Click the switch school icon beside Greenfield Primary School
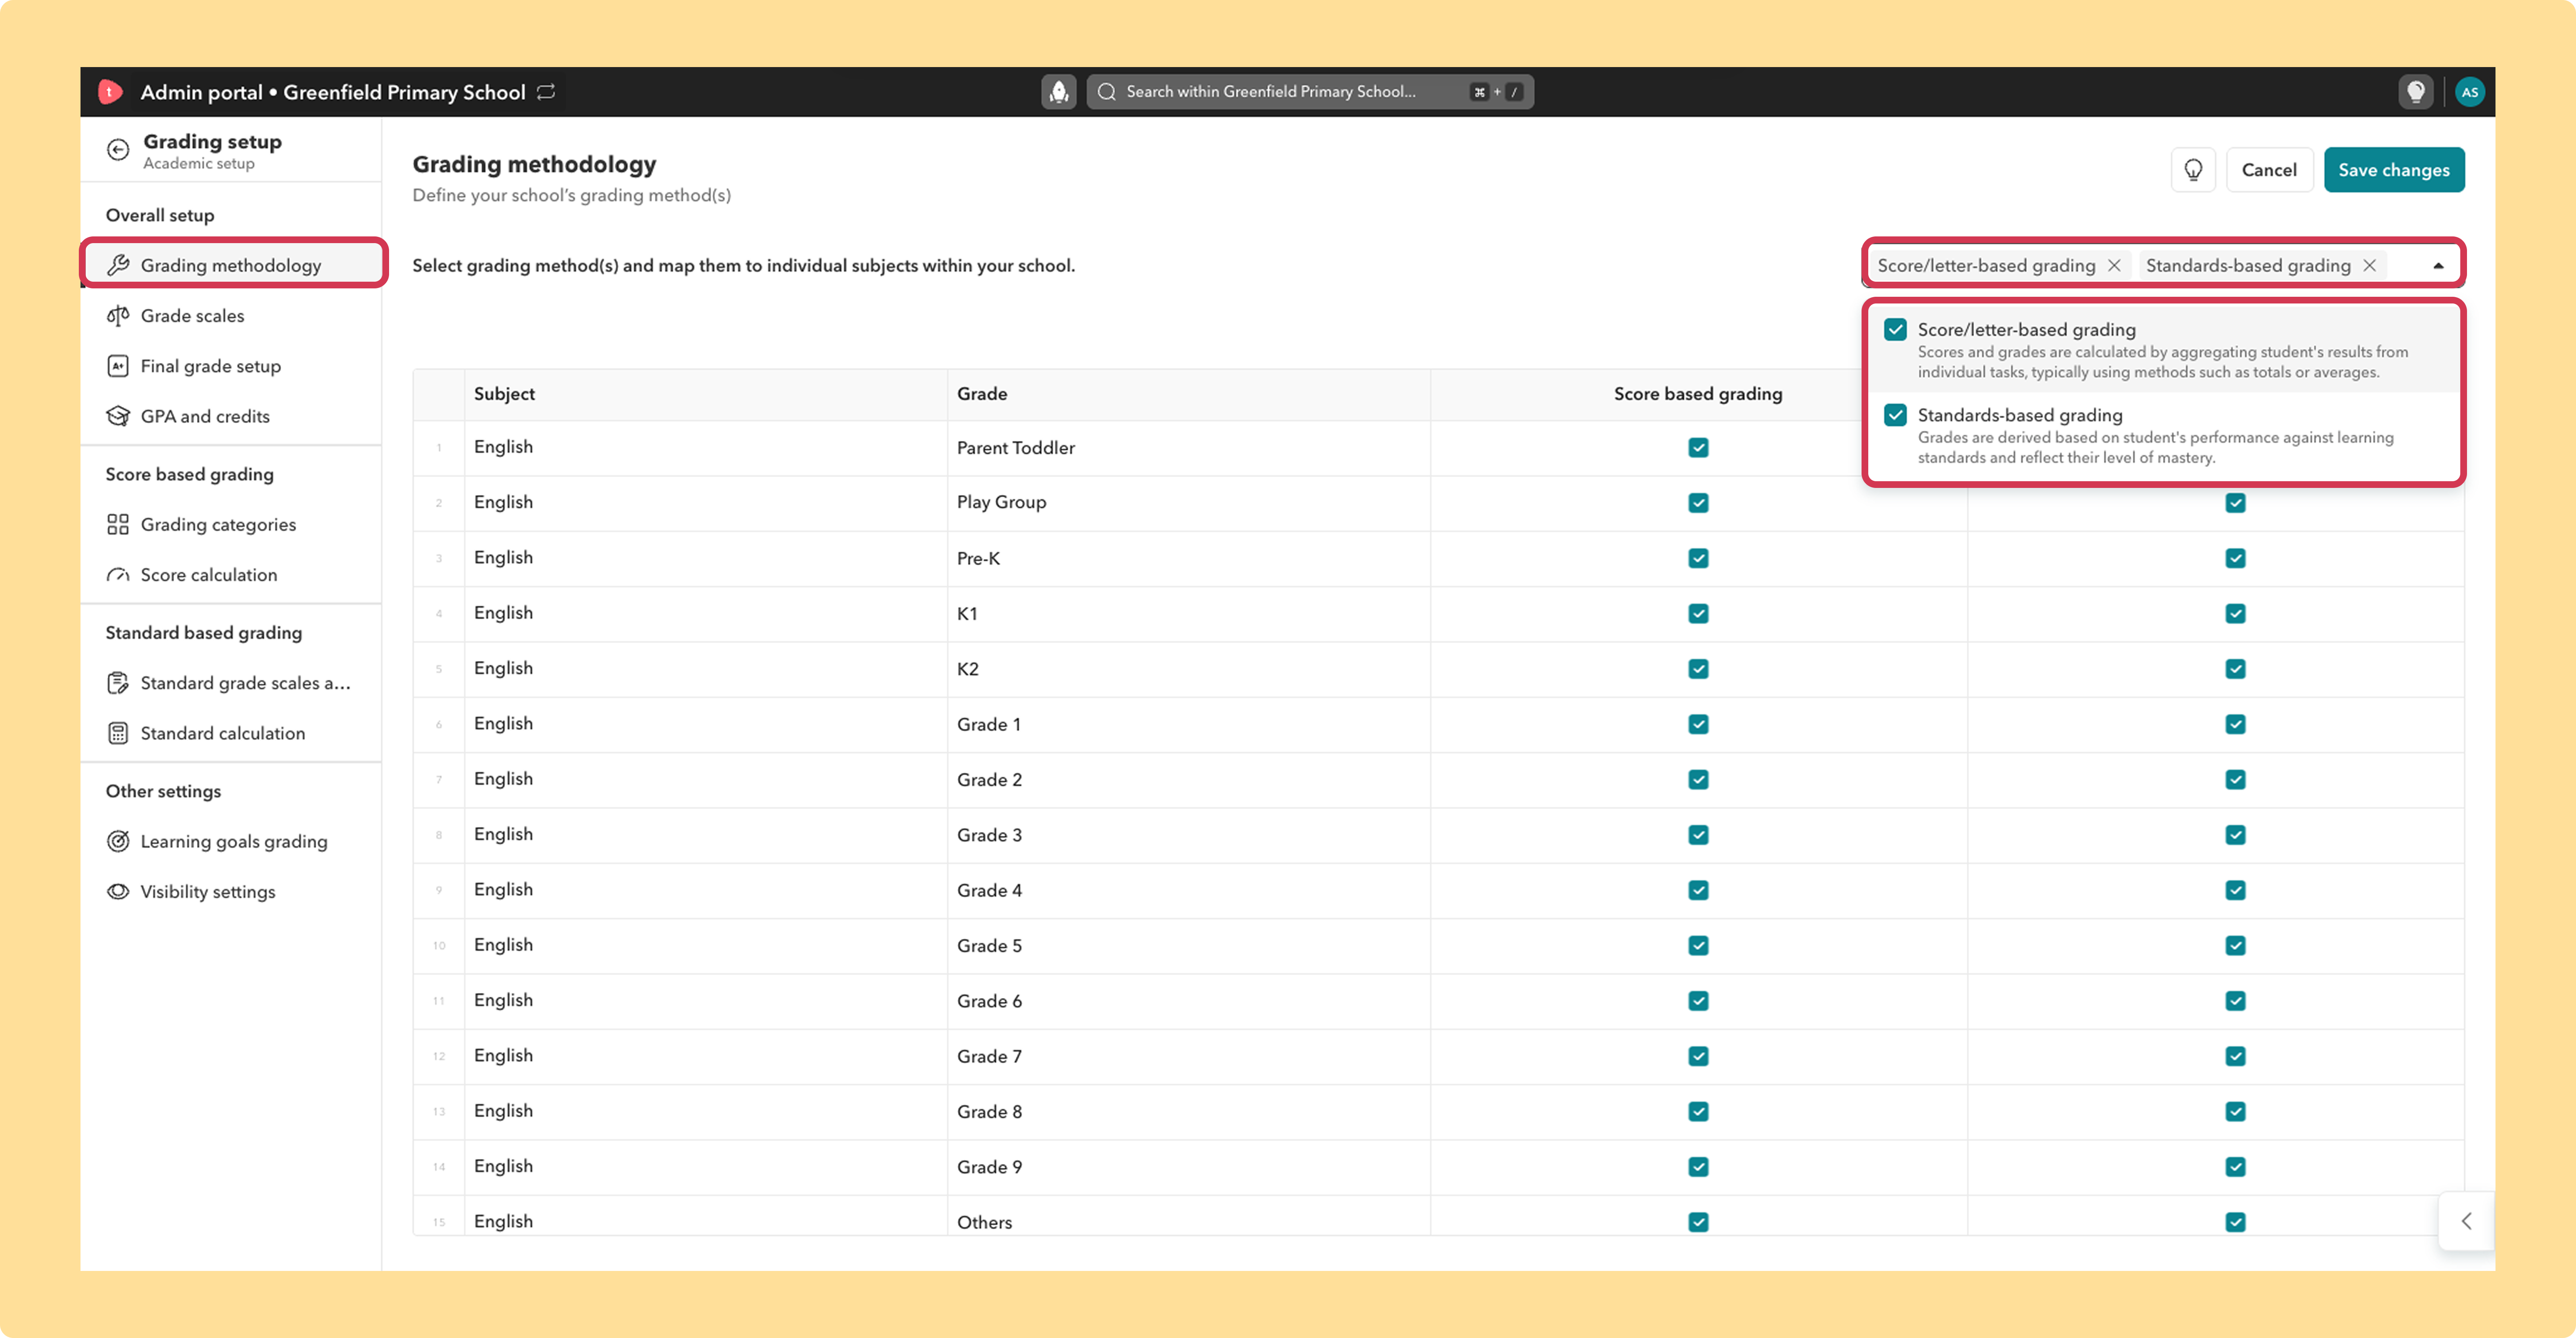The image size is (2576, 1338). tap(546, 92)
